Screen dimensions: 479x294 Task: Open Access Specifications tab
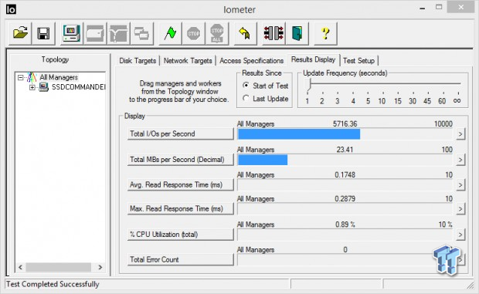pyautogui.click(x=251, y=61)
